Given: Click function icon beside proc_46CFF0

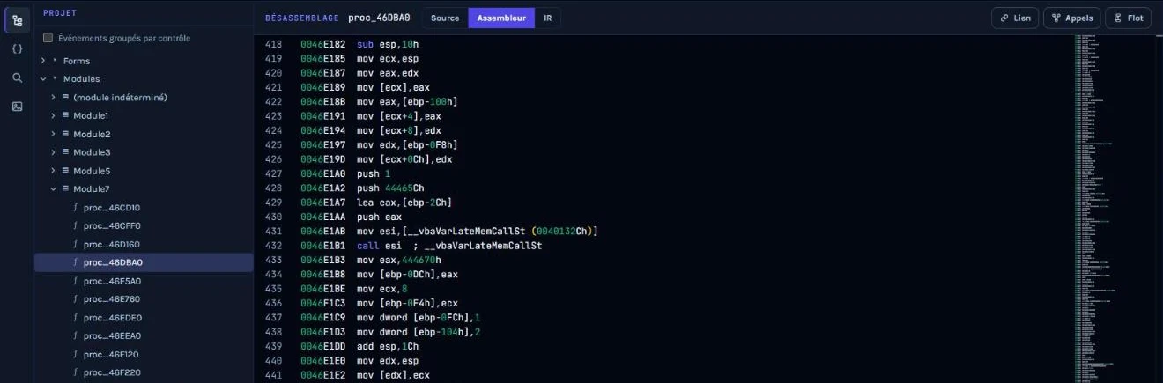Looking at the screenshot, I should coord(76,225).
